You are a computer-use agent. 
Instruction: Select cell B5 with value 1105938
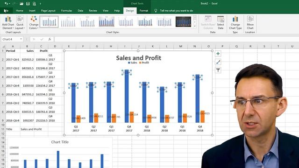[x=27, y=84]
